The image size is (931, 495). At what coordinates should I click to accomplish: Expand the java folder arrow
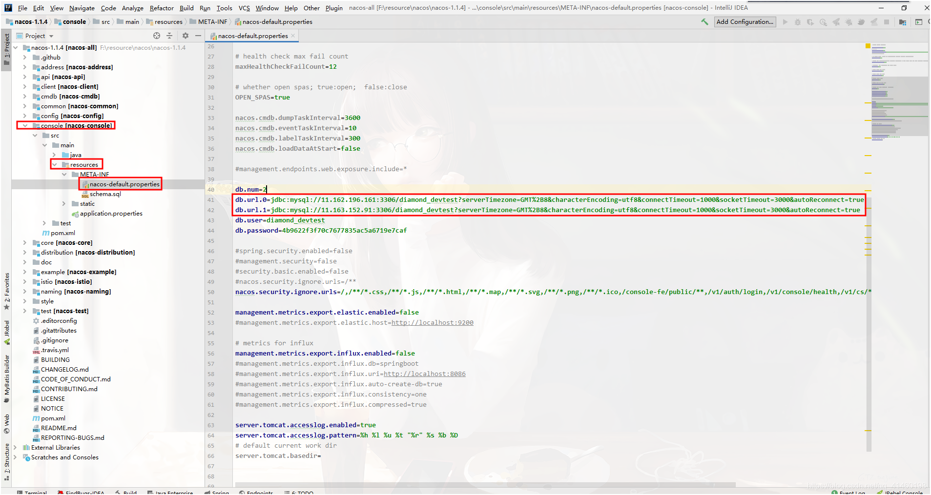click(x=54, y=155)
